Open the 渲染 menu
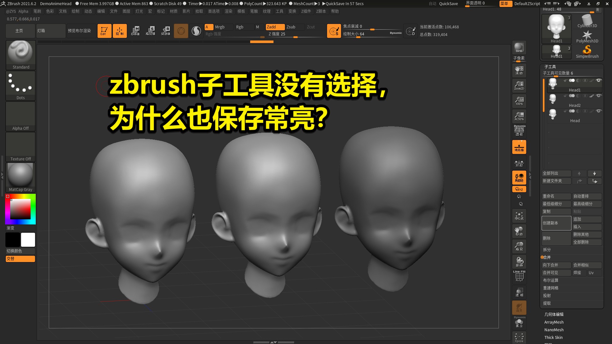This screenshot has height=344, width=612. [x=228, y=11]
